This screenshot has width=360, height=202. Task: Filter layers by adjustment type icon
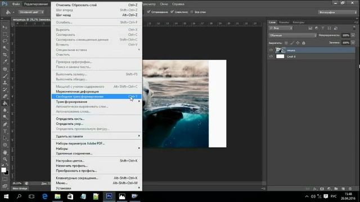coord(317,28)
